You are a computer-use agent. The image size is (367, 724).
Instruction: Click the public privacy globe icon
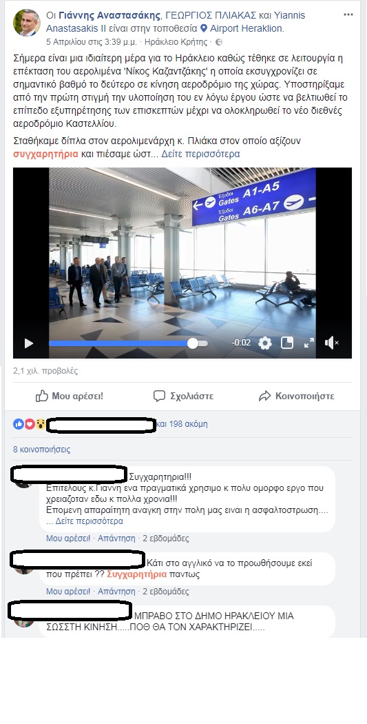pyautogui.click(x=219, y=42)
